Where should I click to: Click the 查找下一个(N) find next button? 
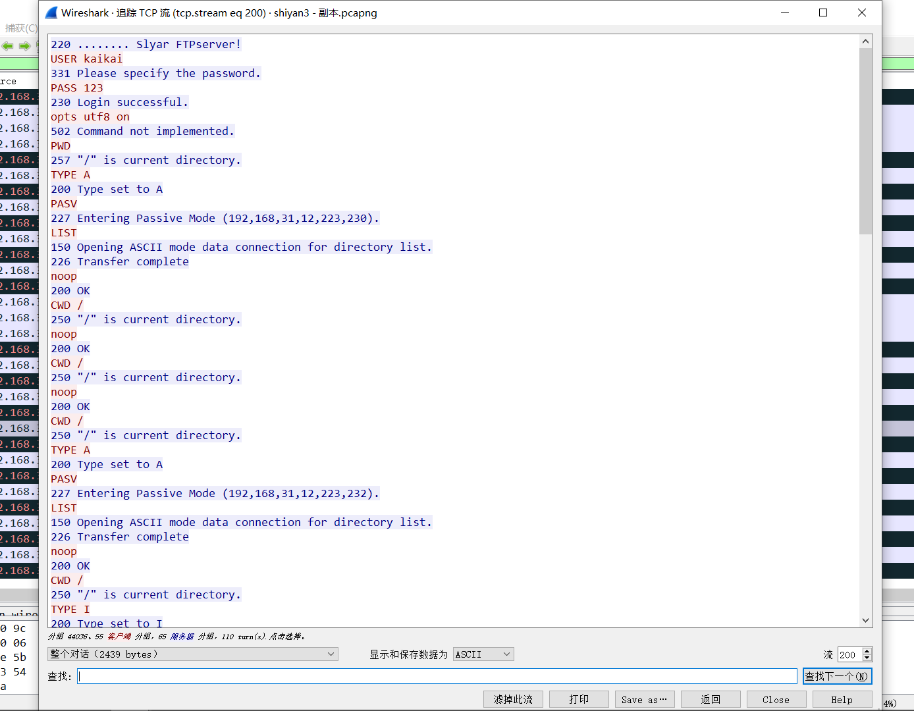837,676
